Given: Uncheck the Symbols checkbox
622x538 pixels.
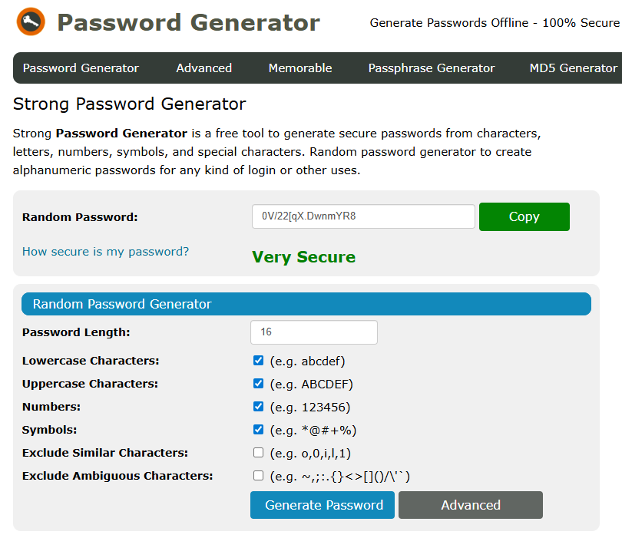Looking at the screenshot, I should pyautogui.click(x=259, y=430).
